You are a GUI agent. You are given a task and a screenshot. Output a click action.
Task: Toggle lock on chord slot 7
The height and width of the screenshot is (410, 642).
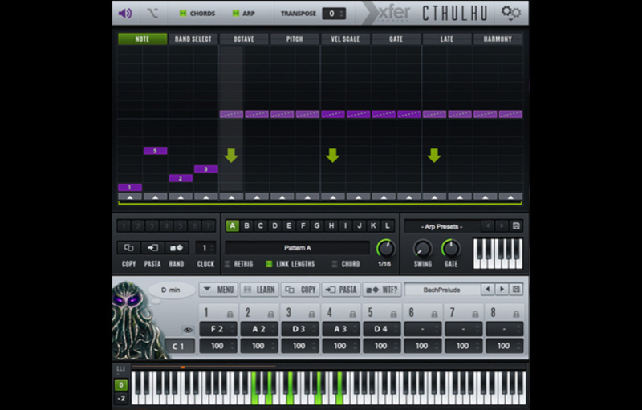click(475, 314)
